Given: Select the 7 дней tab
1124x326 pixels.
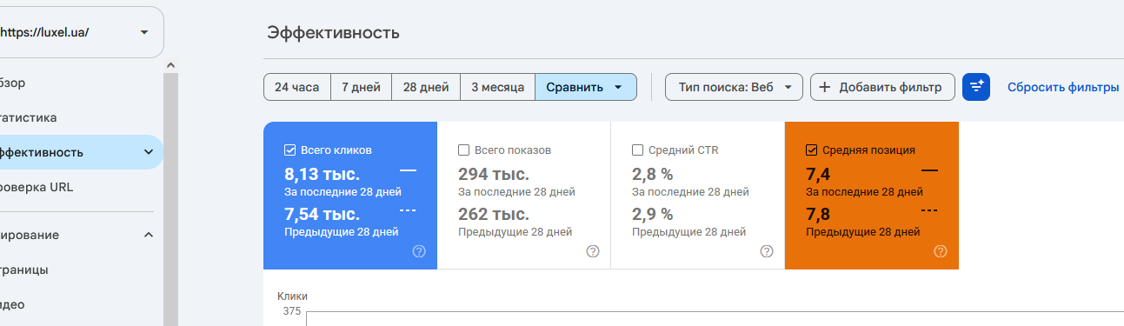Looking at the screenshot, I should point(361,87).
